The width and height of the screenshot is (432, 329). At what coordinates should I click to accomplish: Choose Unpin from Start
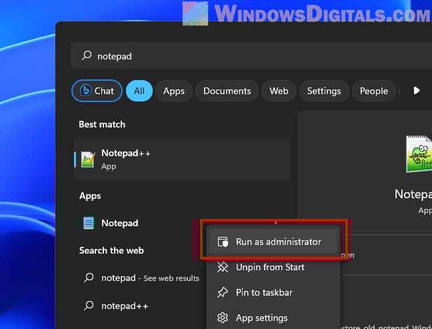point(273,267)
